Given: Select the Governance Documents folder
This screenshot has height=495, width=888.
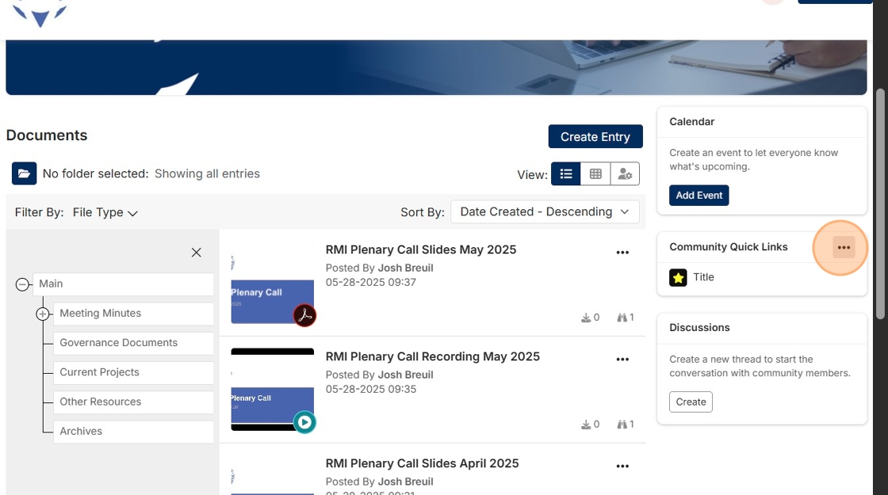Looking at the screenshot, I should pyautogui.click(x=133, y=343).
